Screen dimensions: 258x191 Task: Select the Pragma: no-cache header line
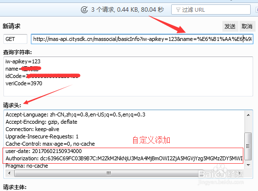[27, 166]
